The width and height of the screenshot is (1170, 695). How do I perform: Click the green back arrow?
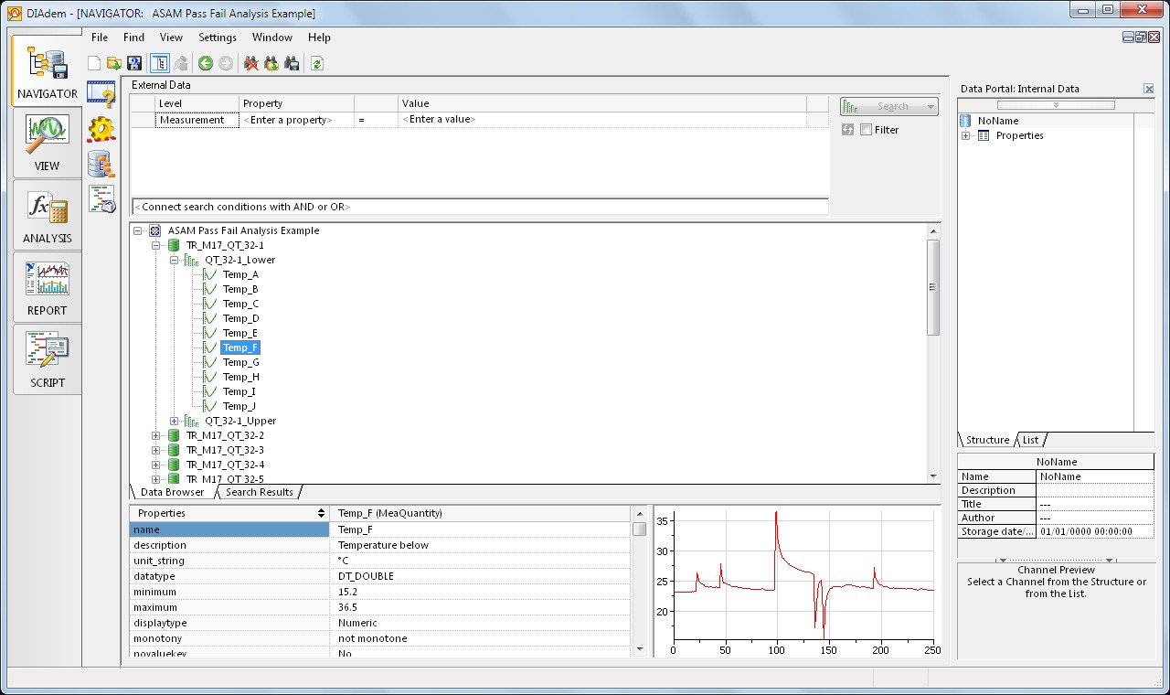206,63
